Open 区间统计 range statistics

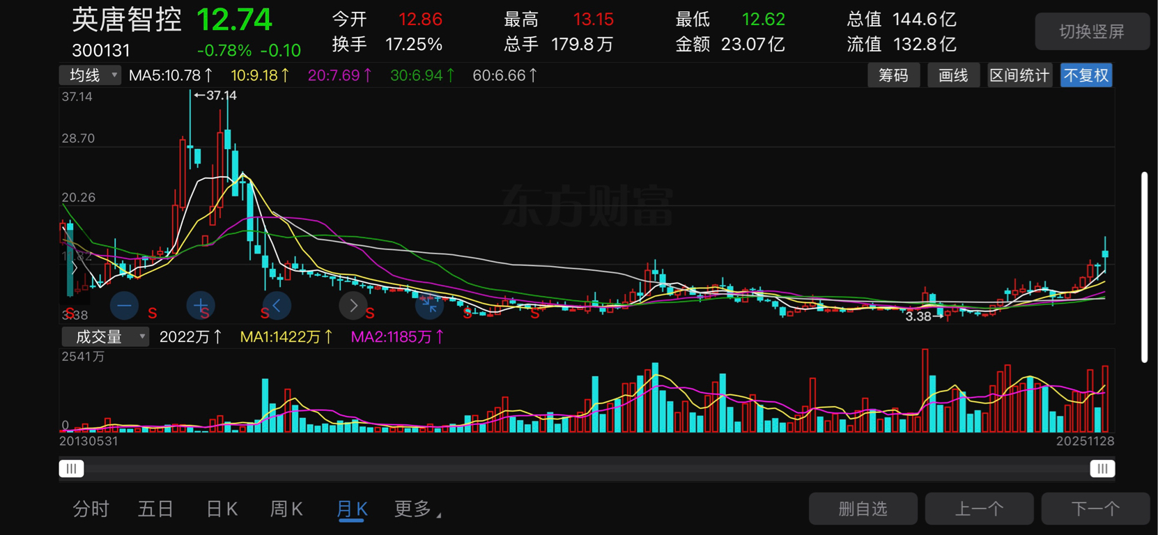point(1019,75)
